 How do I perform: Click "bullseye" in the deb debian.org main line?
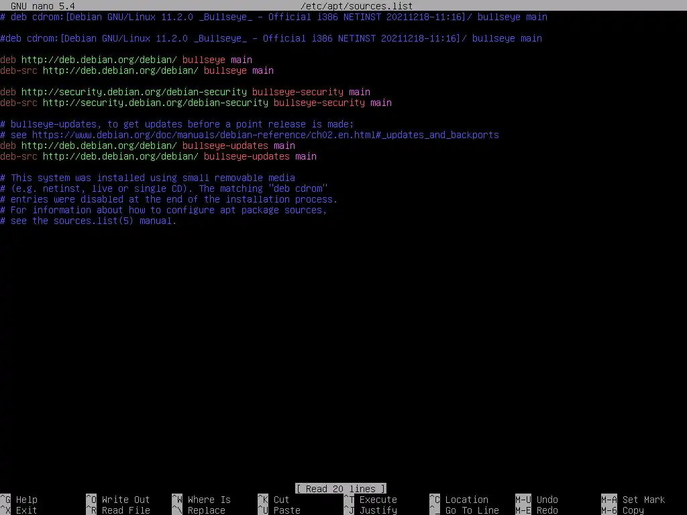click(204, 60)
